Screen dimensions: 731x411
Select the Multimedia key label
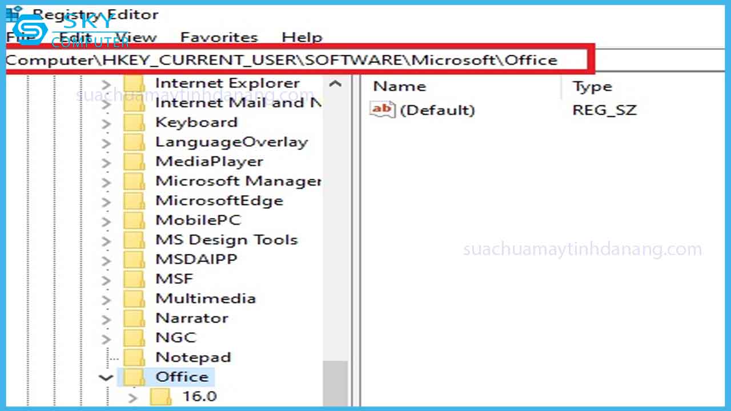tap(206, 299)
